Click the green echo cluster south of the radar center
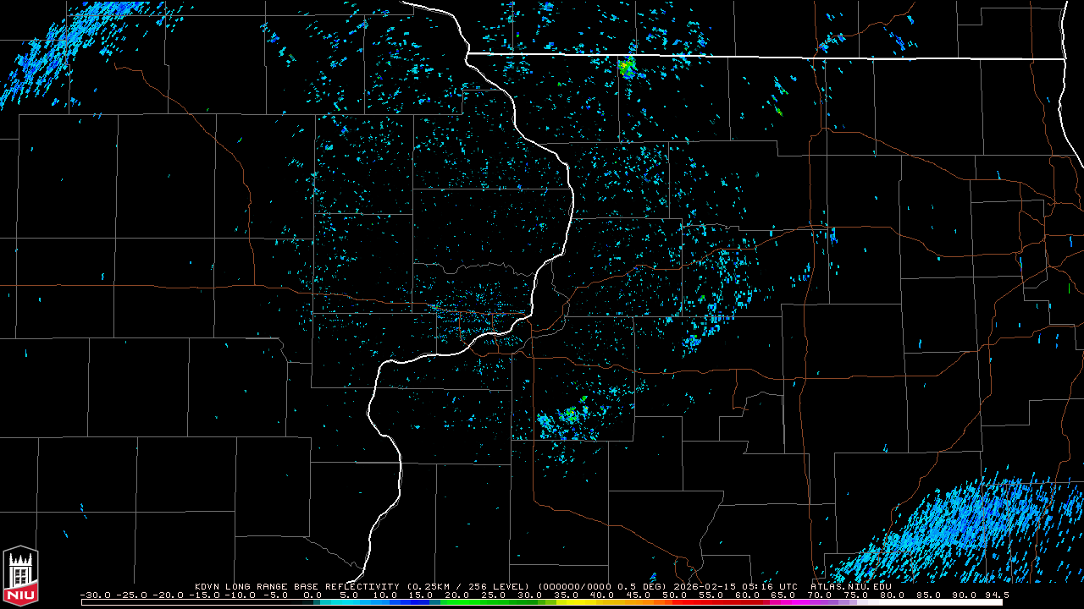 (x=571, y=414)
